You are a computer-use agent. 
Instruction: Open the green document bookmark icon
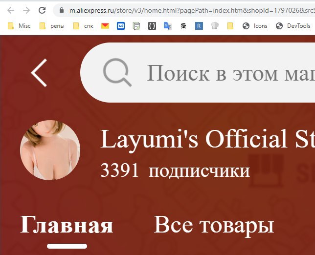point(136,26)
